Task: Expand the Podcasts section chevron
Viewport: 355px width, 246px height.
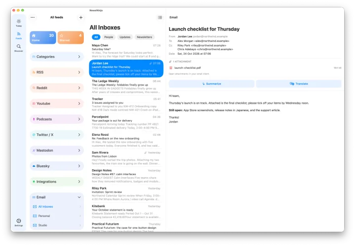Action: [x=79, y=119]
